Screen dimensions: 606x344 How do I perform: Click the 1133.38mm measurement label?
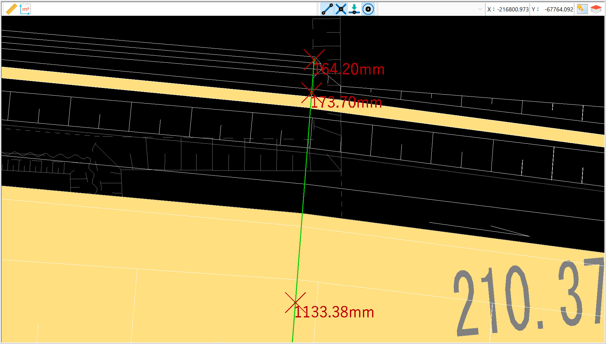coord(334,312)
